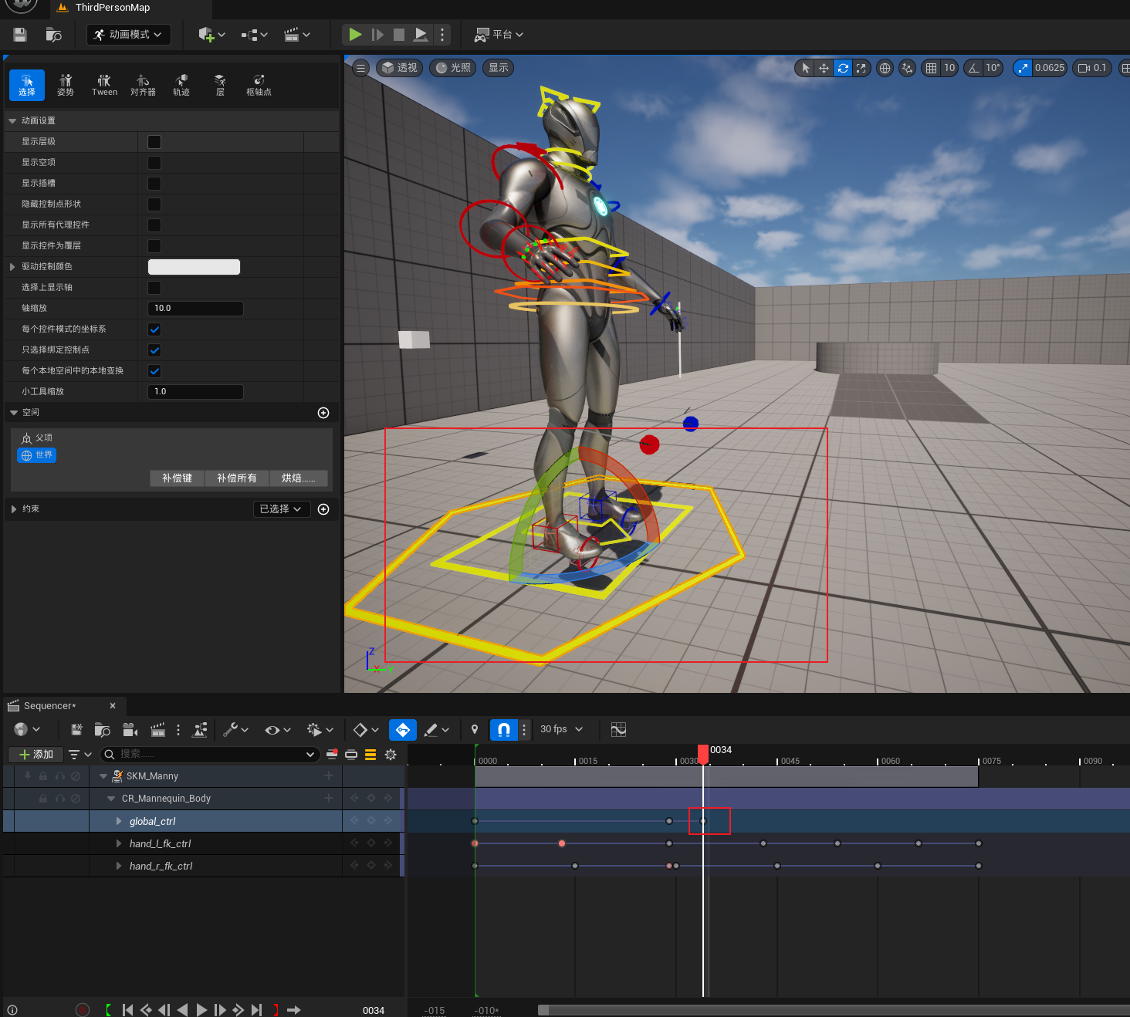The image size is (1130, 1017).
Task: Activate the select mode cursor in viewport
Action: tap(805, 68)
